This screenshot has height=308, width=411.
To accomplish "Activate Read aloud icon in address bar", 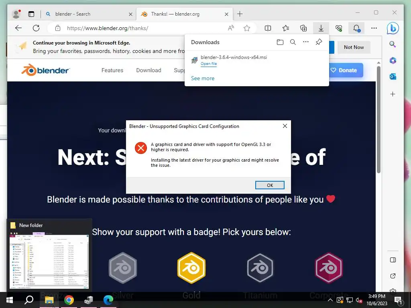I will pos(231,28).
